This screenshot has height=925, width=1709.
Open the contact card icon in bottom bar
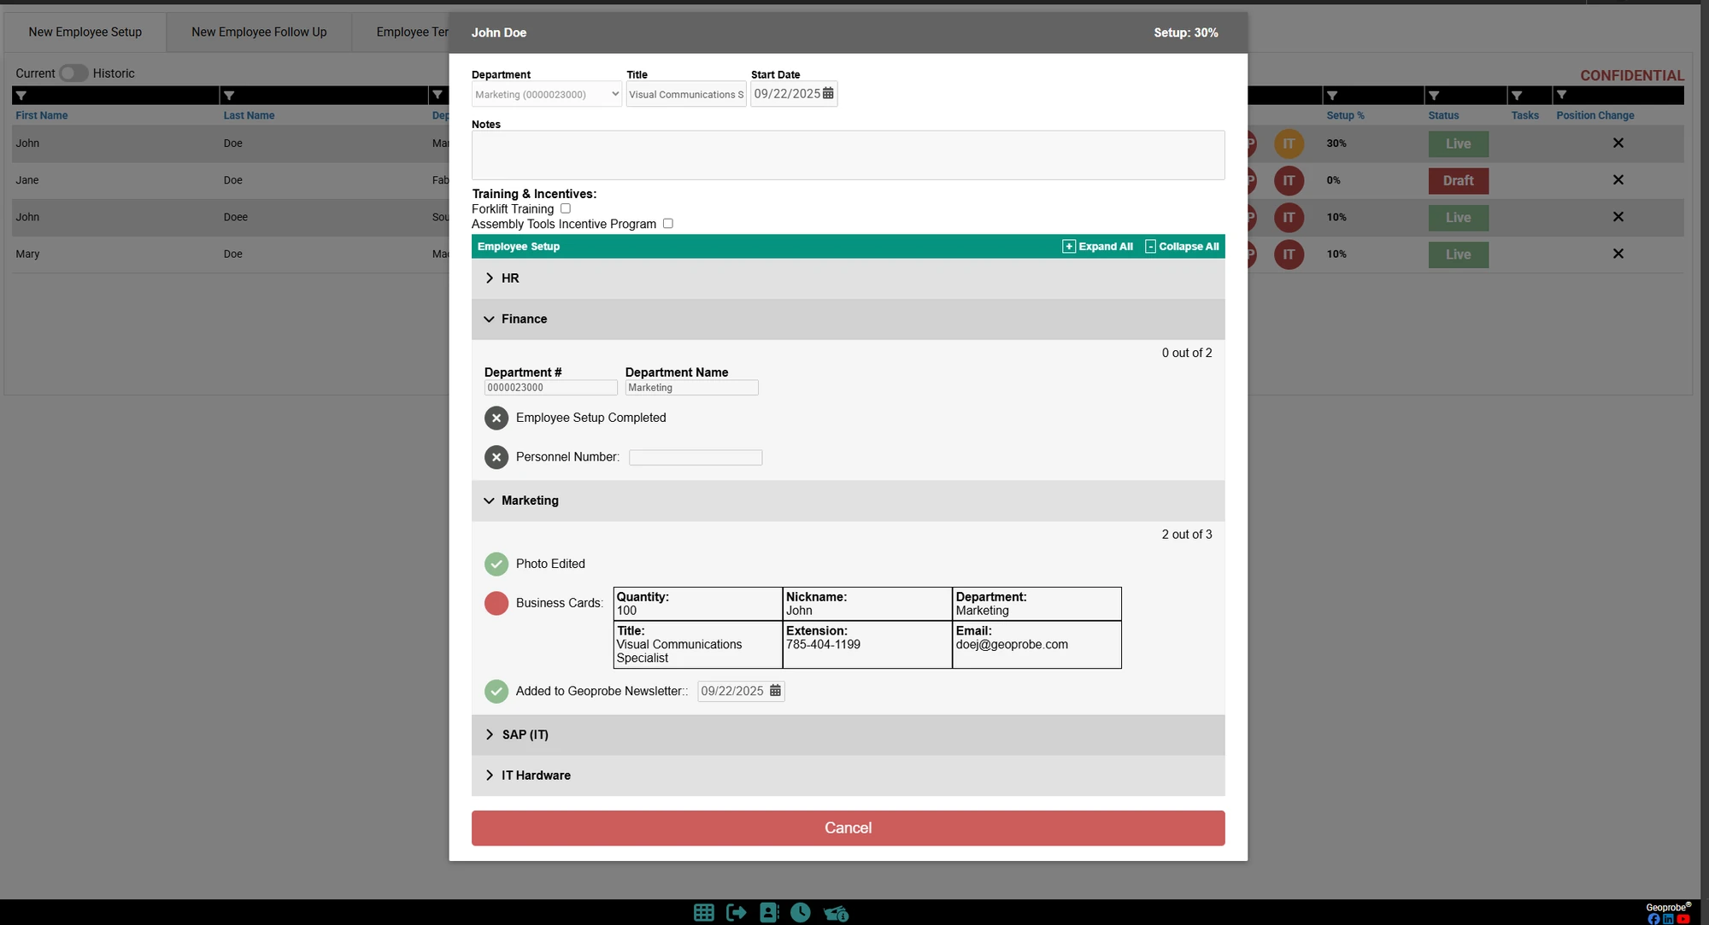tap(769, 912)
